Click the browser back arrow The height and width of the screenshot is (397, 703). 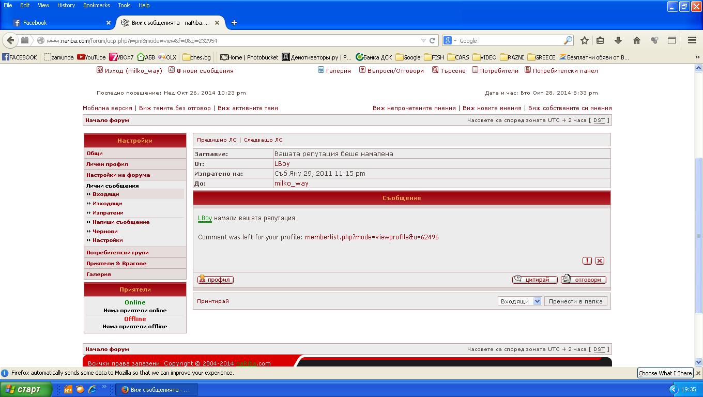[x=11, y=40]
